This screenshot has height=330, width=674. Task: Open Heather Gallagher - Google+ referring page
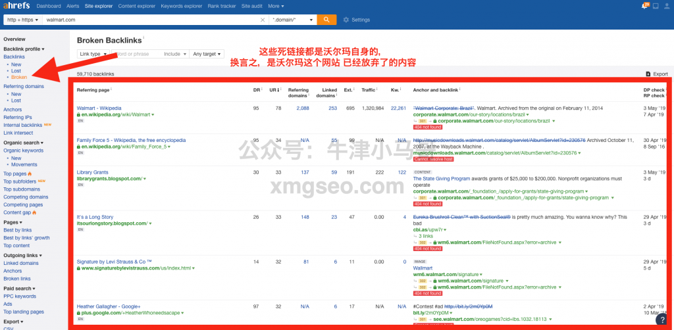[x=109, y=306]
